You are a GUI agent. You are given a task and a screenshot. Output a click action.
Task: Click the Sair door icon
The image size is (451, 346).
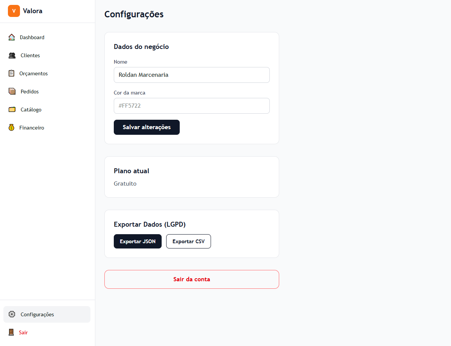point(11,332)
